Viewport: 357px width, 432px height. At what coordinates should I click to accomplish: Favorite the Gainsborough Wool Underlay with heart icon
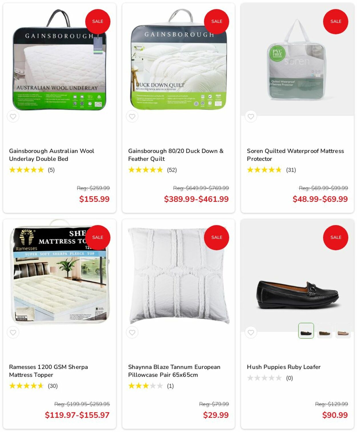(13, 116)
